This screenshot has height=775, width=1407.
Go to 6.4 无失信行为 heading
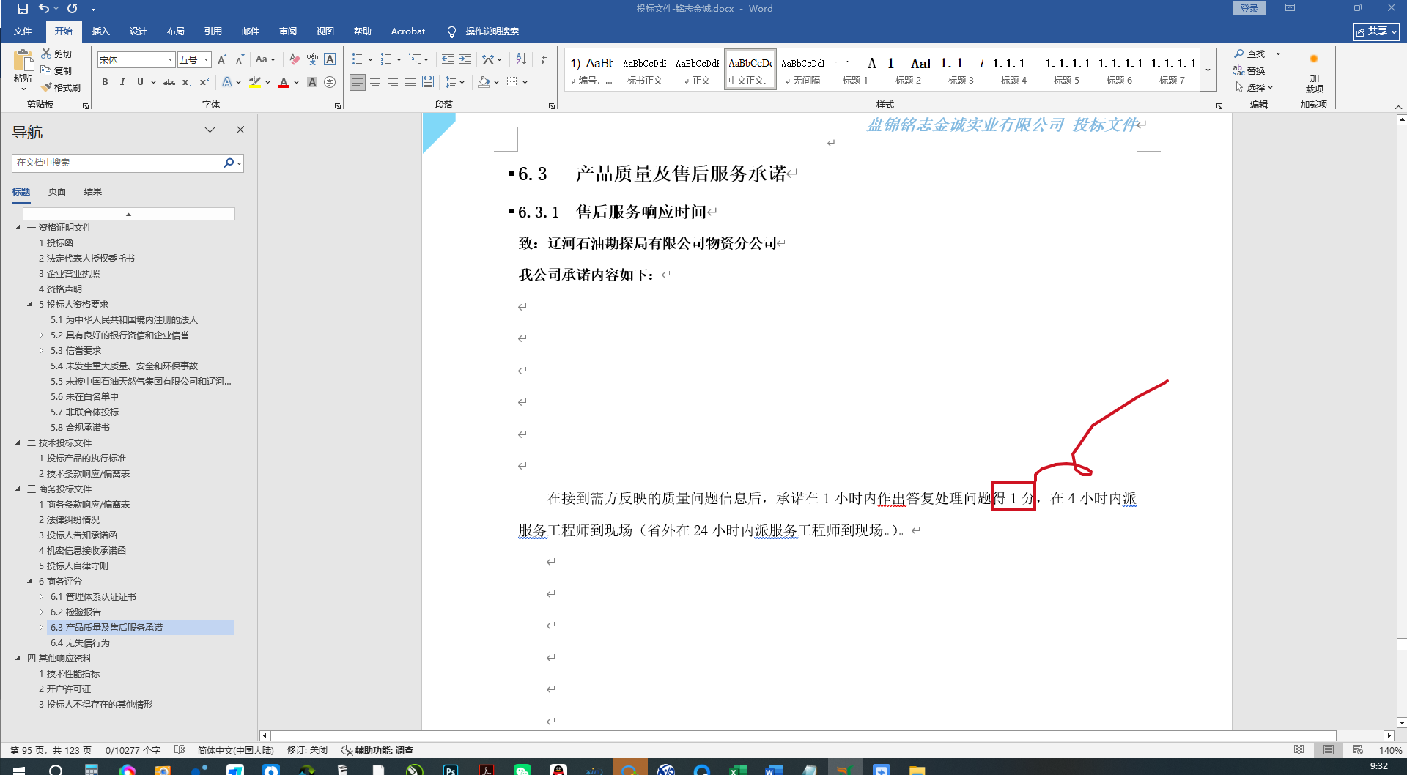tap(80, 642)
